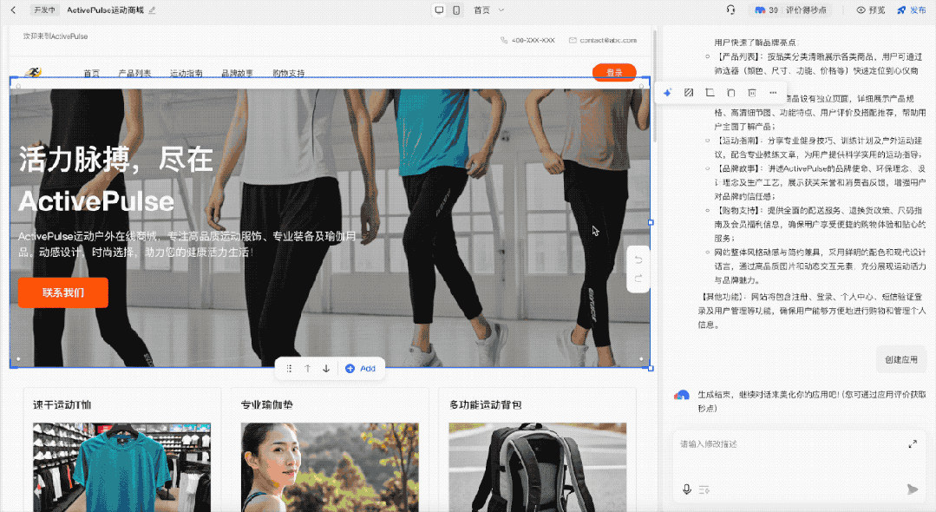The width and height of the screenshot is (936, 512).
Task: Click the microphone icon in the chat input
Action: click(684, 489)
